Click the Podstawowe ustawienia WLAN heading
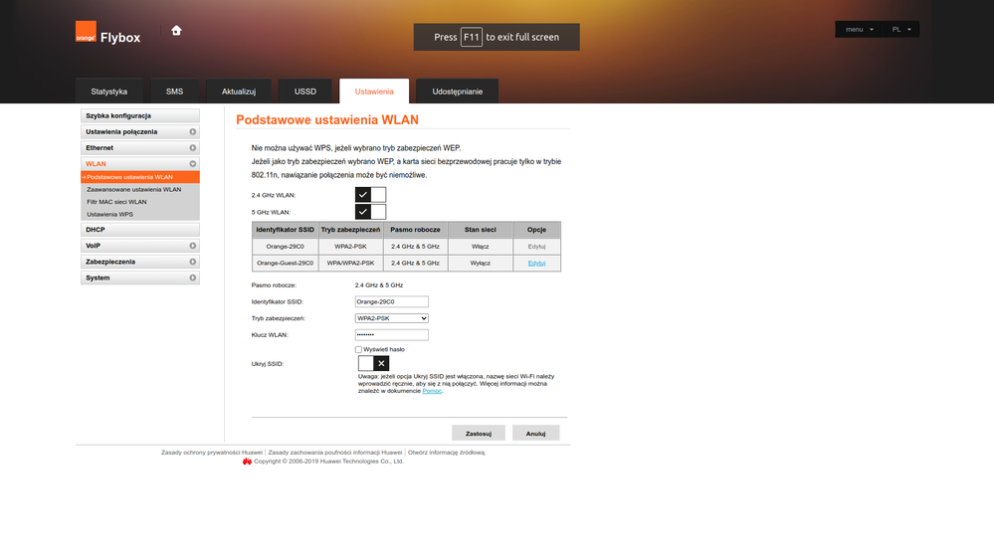Image resolution: width=994 pixels, height=559 pixels. click(327, 119)
